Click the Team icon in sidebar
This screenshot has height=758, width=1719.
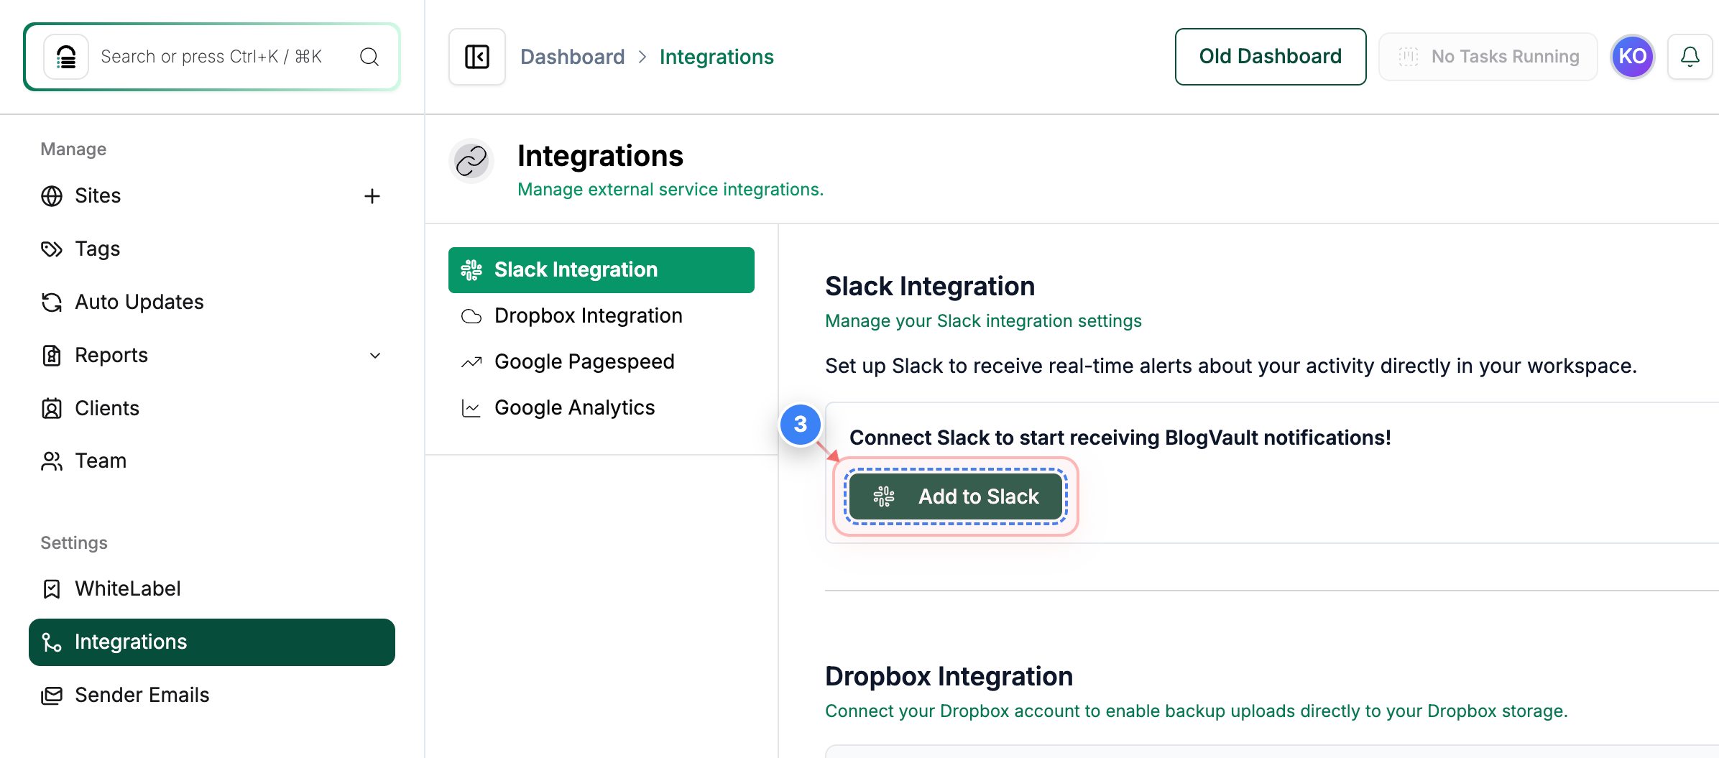(51, 461)
